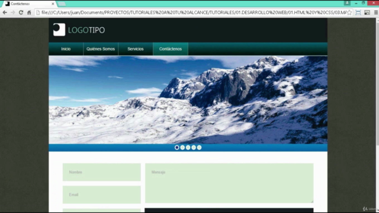Image resolution: width=379 pixels, height=213 pixels.
Task: Click the cast-style window extension icon
Action: (367, 12)
